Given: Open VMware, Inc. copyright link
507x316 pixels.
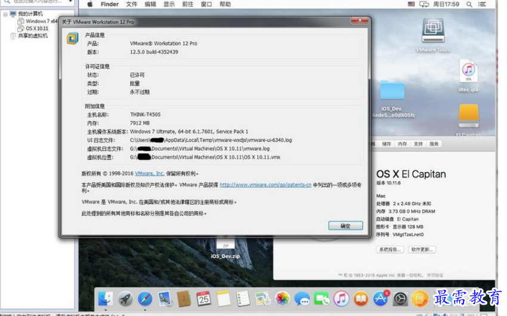Looking at the screenshot, I should coord(149,174).
